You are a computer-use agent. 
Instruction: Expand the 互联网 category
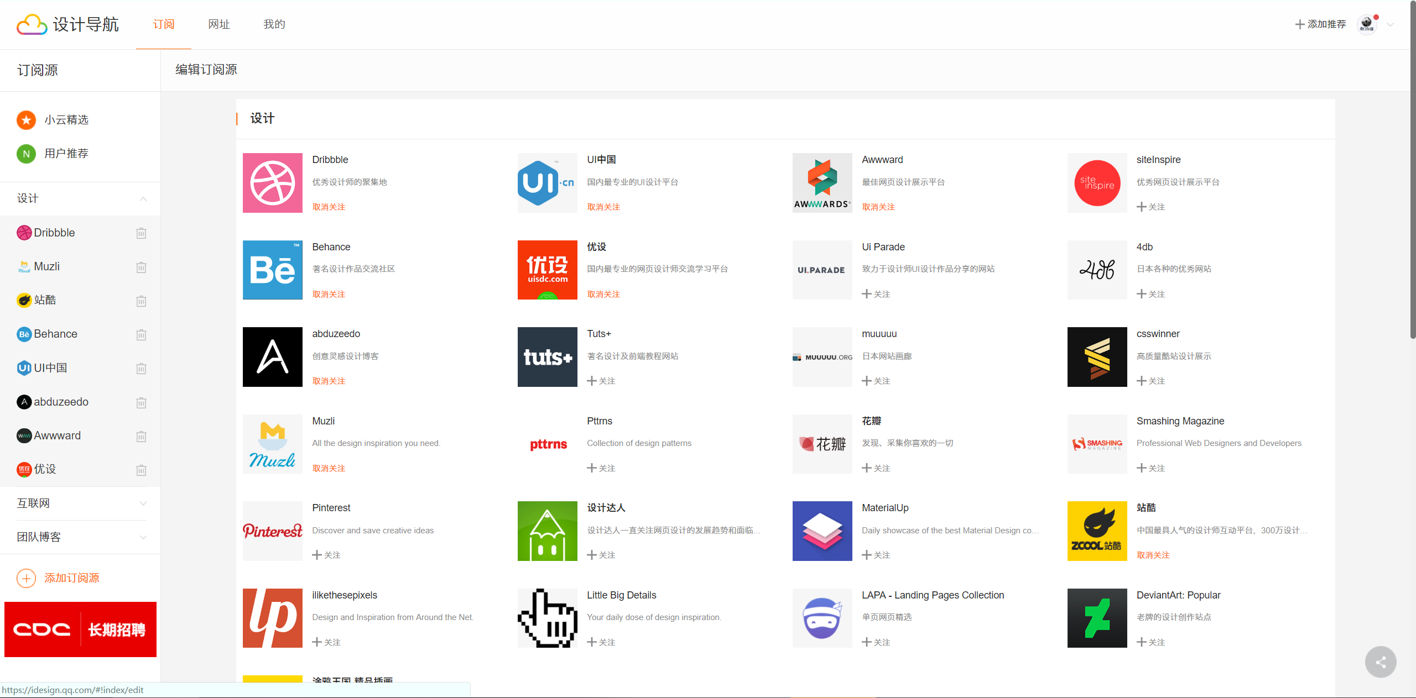pyautogui.click(x=143, y=503)
